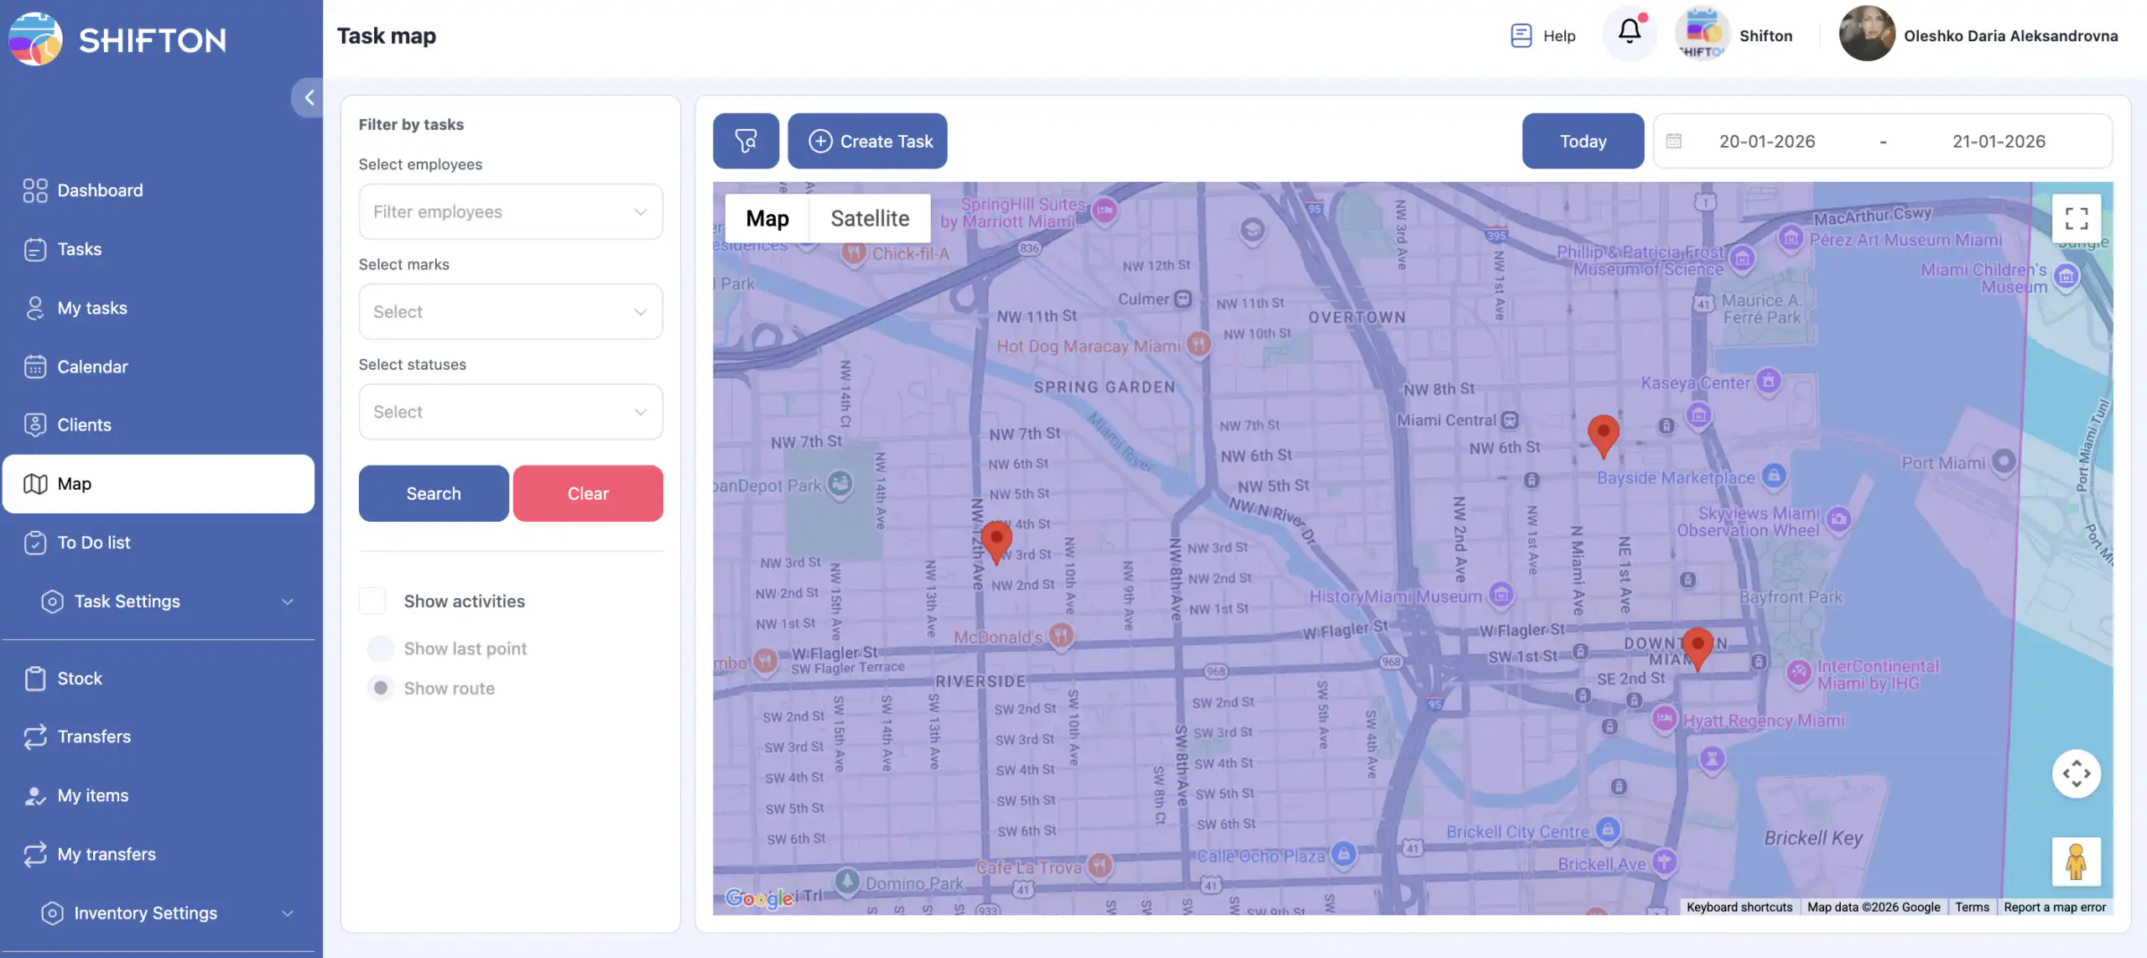Collapse the sidebar with the arrow button
Viewport: 2147px width, 958px height.
point(309,97)
